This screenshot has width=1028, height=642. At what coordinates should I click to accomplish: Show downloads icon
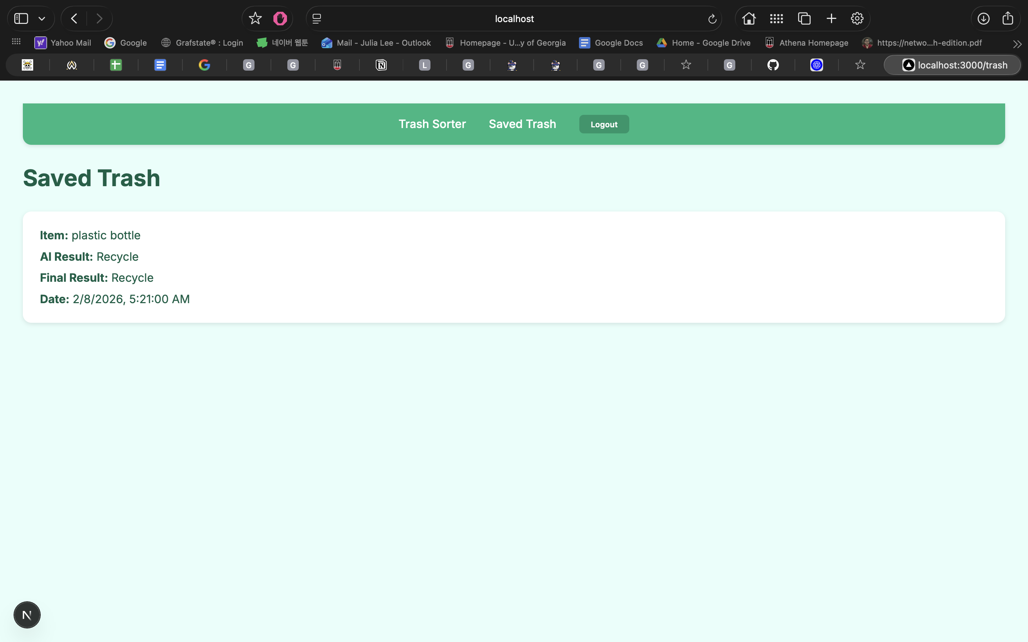click(x=983, y=19)
